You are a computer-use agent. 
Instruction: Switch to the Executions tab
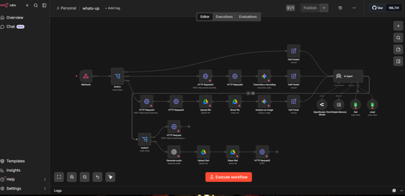[224, 17]
